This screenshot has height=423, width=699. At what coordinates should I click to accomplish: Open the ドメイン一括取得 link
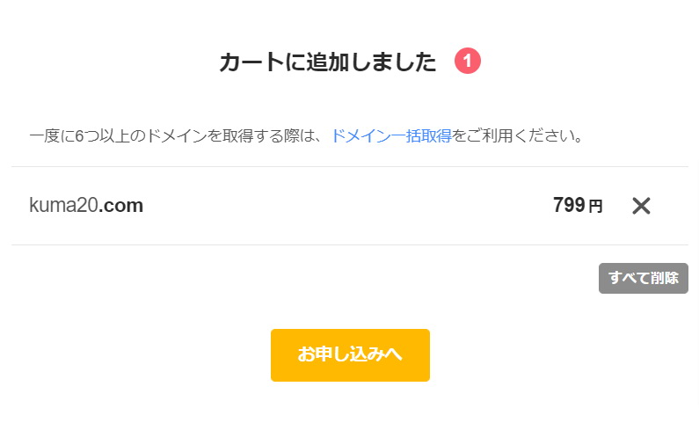(x=391, y=136)
